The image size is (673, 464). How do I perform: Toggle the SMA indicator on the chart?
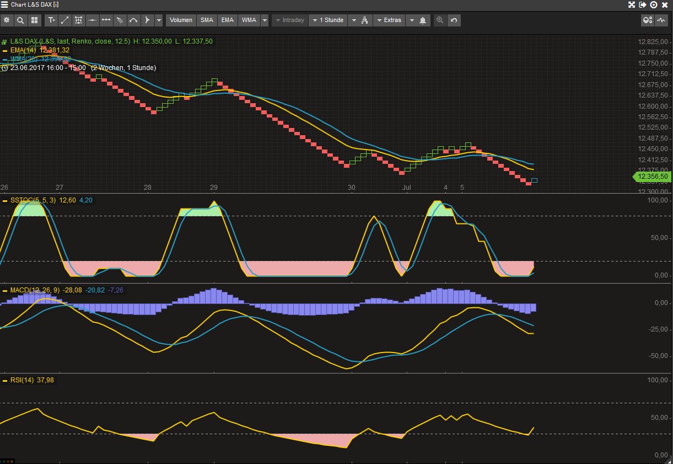tap(207, 20)
